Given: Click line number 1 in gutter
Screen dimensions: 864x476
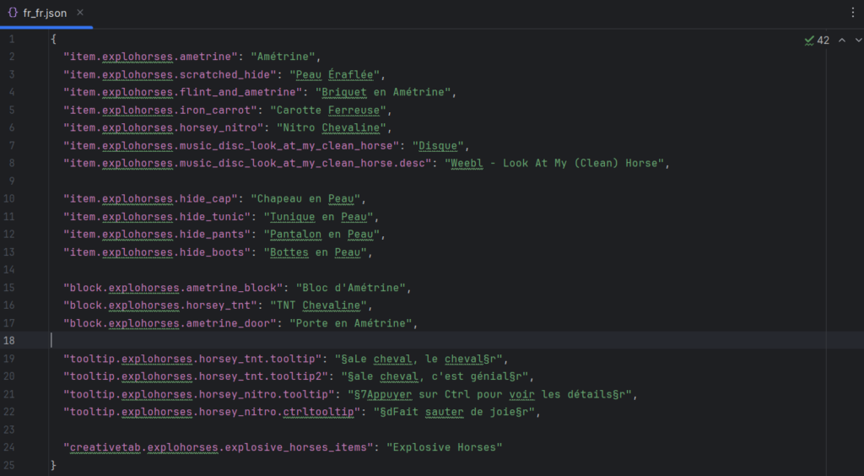Looking at the screenshot, I should (11, 40).
